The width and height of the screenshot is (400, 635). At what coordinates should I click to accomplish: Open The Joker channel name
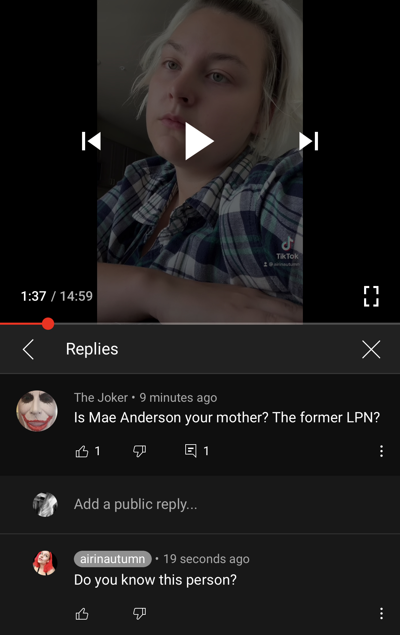point(101,398)
